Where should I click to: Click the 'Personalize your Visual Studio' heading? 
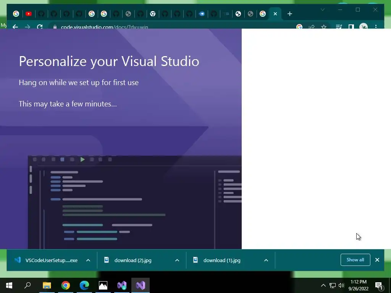(109, 61)
